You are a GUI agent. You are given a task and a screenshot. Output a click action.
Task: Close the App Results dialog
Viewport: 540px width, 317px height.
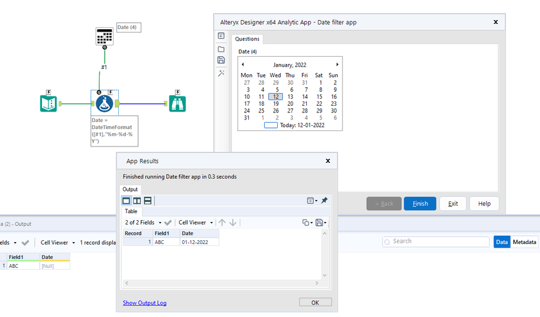click(x=328, y=161)
